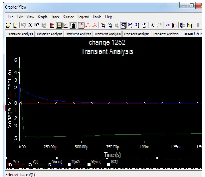Viewport: 205px width, 177px height.
Task: Open the Legend menu
Action: point(83,17)
